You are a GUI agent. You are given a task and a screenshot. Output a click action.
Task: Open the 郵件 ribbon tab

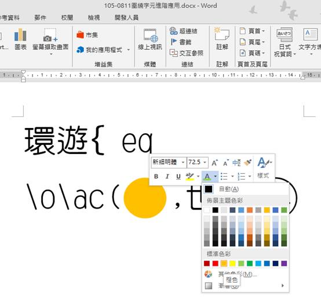point(40,17)
